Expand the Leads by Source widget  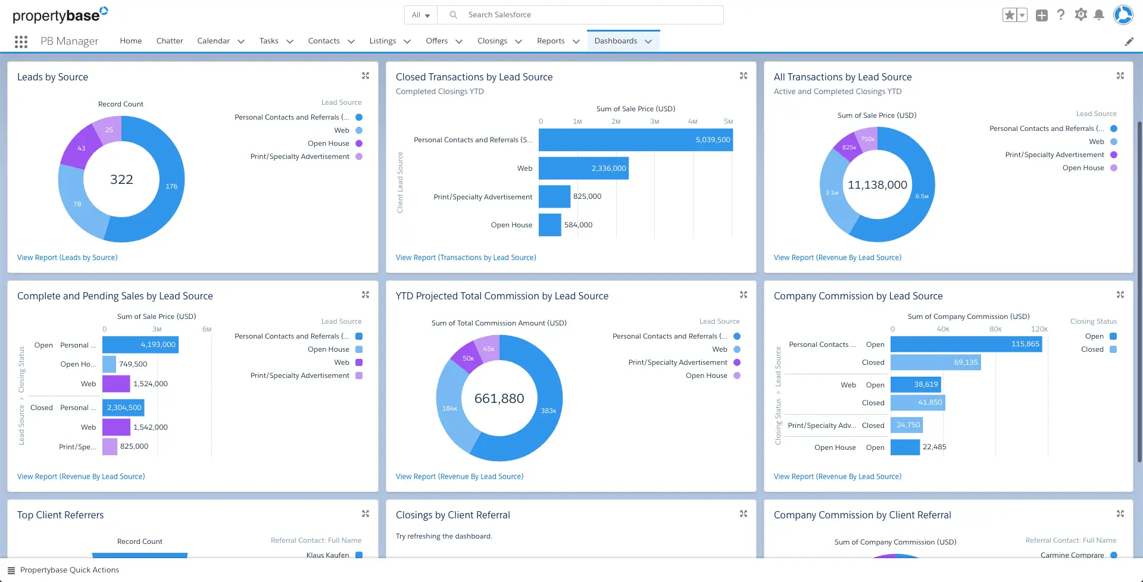pos(365,76)
